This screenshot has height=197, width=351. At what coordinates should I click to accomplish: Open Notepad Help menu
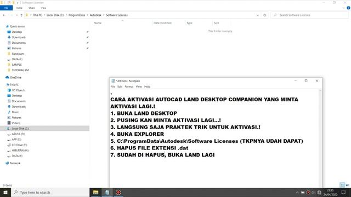pos(147,86)
